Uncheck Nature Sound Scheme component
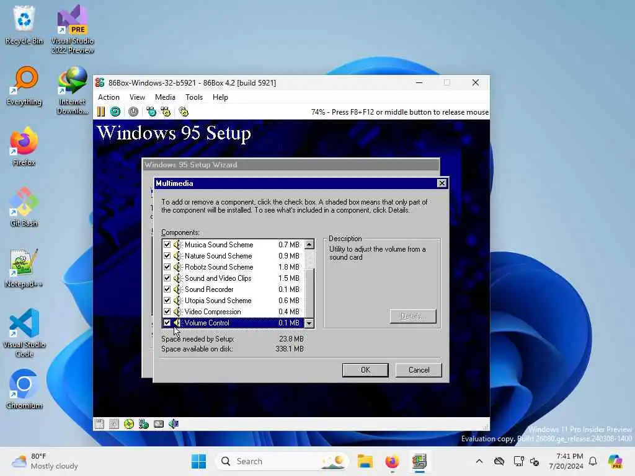The image size is (635, 476). pyautogui.click(x=167, y=256)
